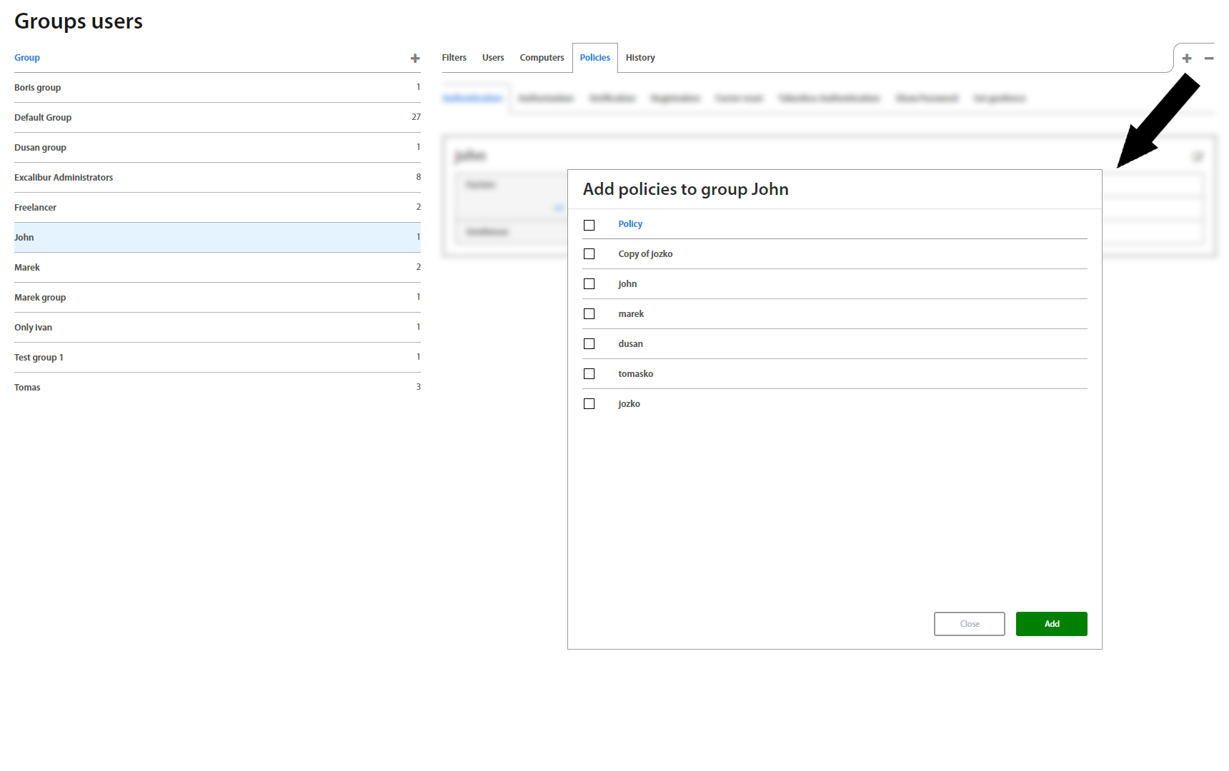1229x771 pixels.
Task: Tick the tomasko policy checkbox
Action: tap(589, 374)
